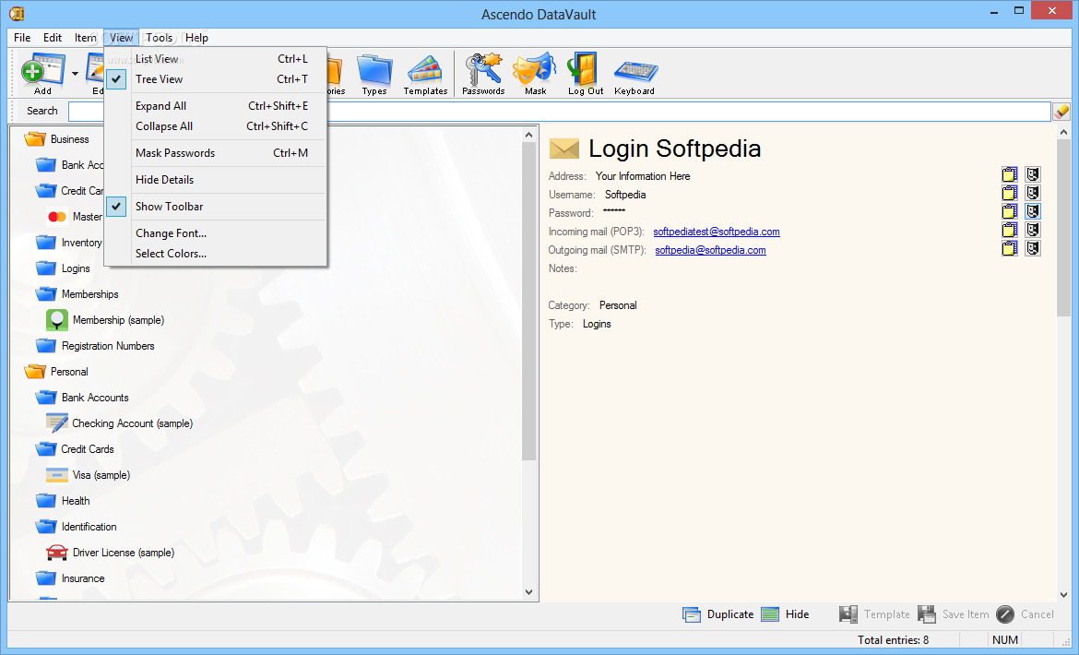Click the Hide button in bottom bar
This screenshot has height=655, width=1079.
point(785,614)
